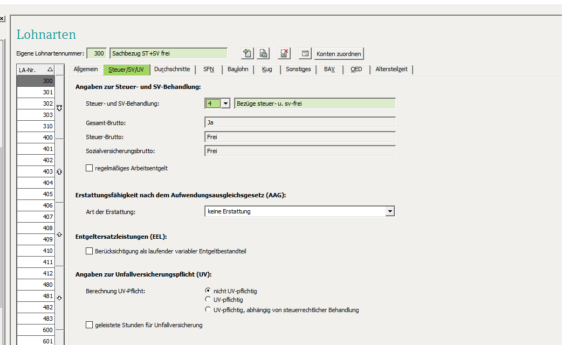Viewport: 570px width, 345px height.
Task: Click the delete Lohnart icon with red X
Action: [x=284, y=53]
